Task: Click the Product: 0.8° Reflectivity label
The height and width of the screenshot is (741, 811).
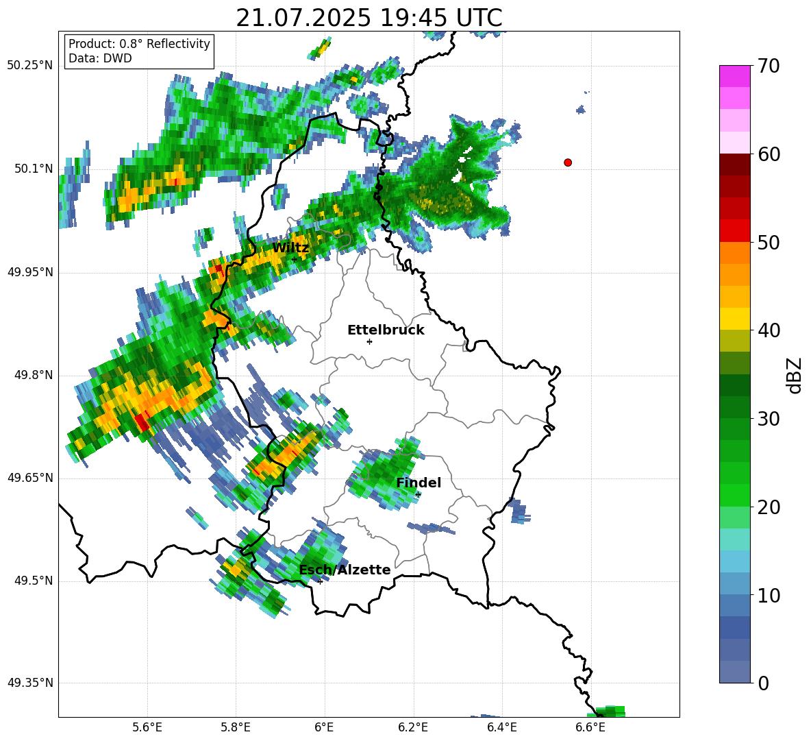Action: 139,44
